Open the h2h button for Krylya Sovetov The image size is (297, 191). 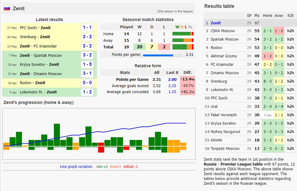pos(290,123)
